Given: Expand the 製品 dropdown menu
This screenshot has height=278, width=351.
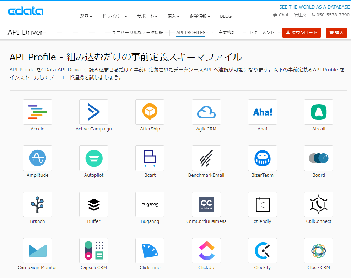Looking at the screenshot, I should click(x=86, y=16).
